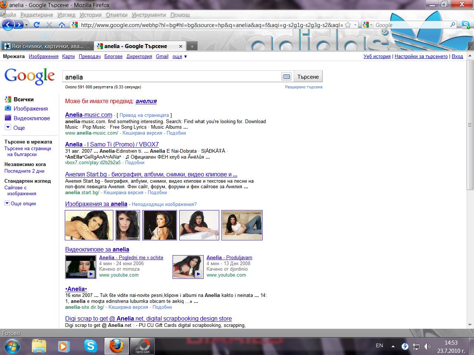Screen dimensions: 474x355
Task: Click the network tray icon
Action: coord(416,346)
